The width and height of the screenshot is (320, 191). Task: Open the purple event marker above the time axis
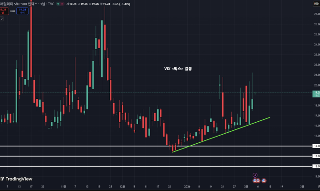(255, 175)
